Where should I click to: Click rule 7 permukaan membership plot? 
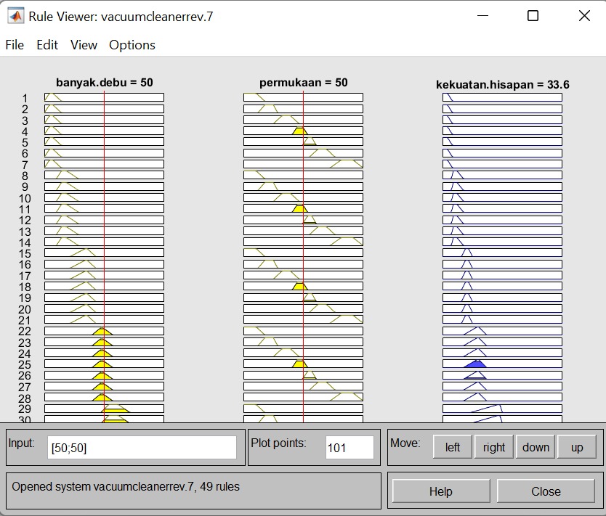tap(304, 163)
